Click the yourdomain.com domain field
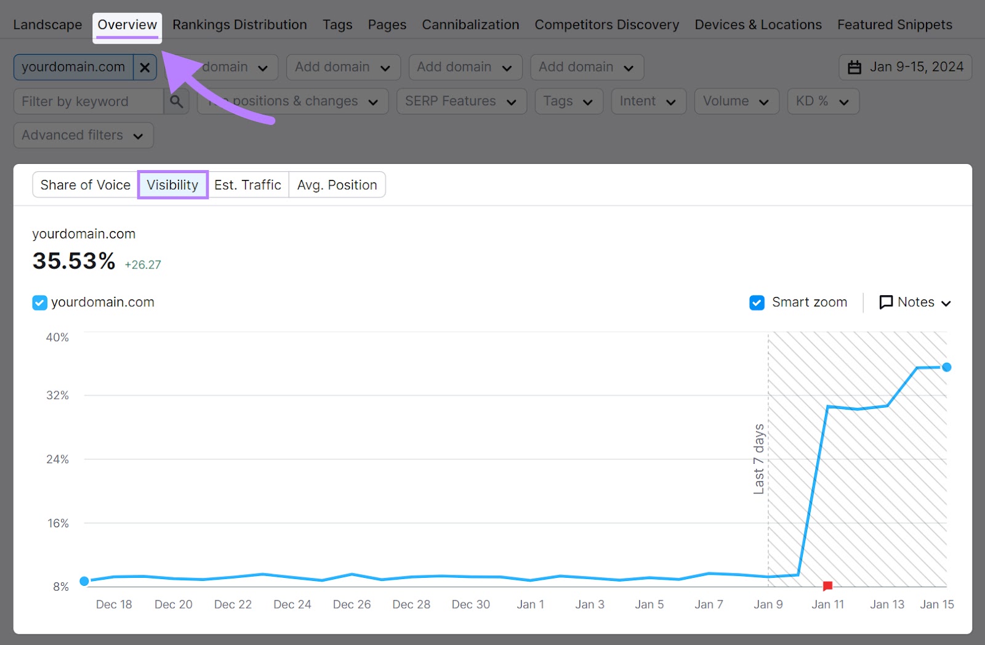985x645 pixels. point(73,67)
